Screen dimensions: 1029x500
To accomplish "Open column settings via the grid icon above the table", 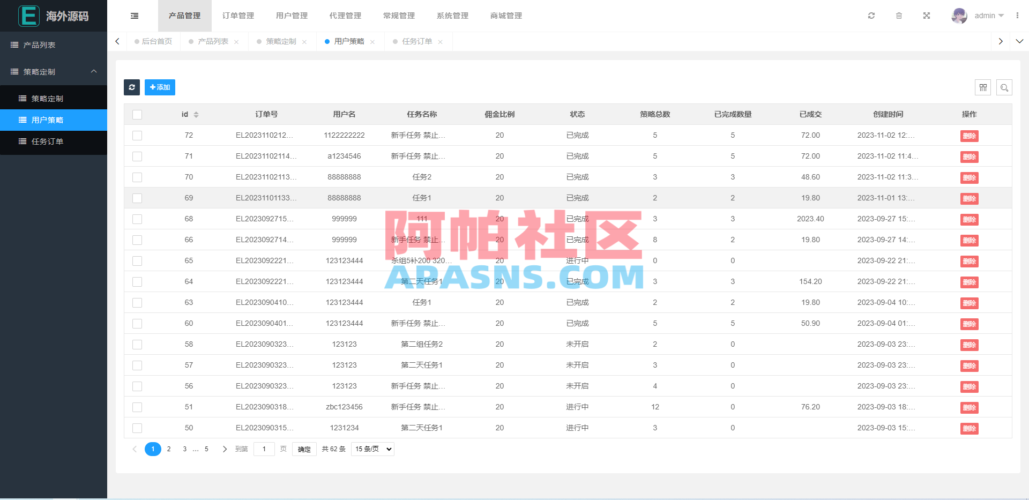I will pos(983,87).
